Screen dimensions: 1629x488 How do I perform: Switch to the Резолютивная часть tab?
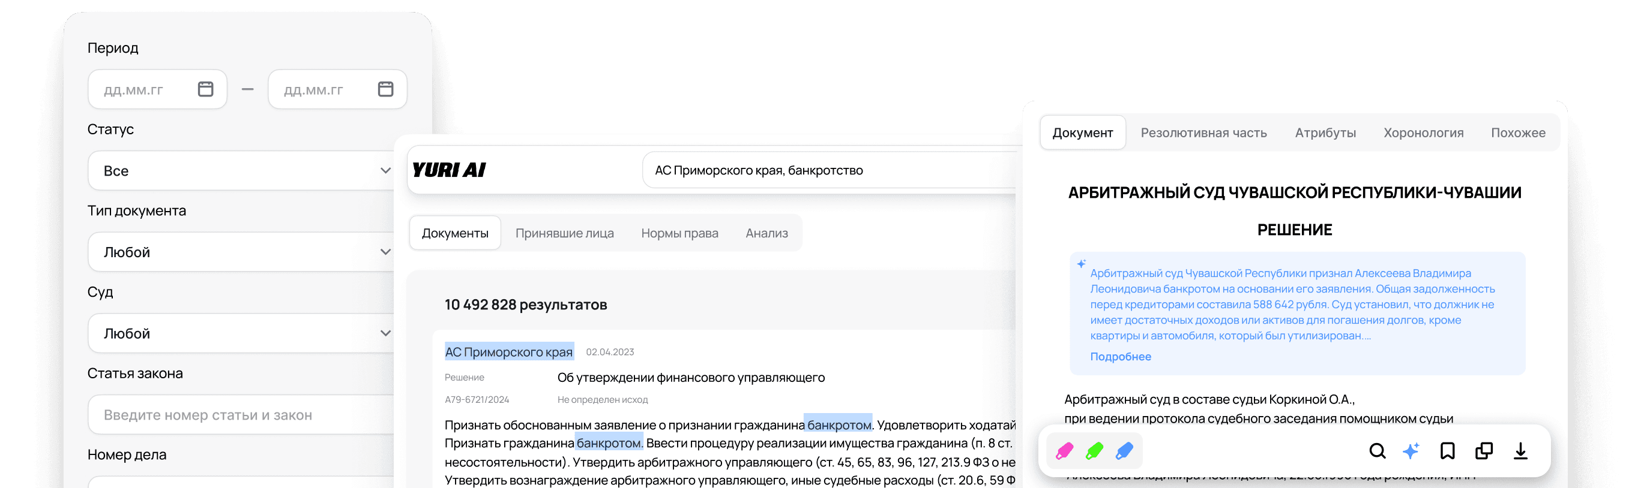[1203, 132]
